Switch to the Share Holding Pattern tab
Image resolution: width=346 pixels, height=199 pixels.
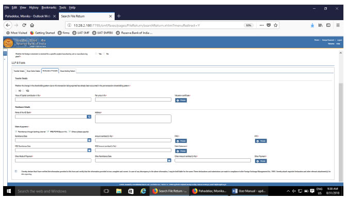click(68, 71)
